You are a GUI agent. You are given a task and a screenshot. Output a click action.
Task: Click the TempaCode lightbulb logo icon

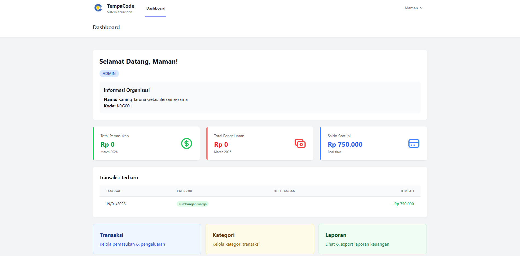click(98, 8)
